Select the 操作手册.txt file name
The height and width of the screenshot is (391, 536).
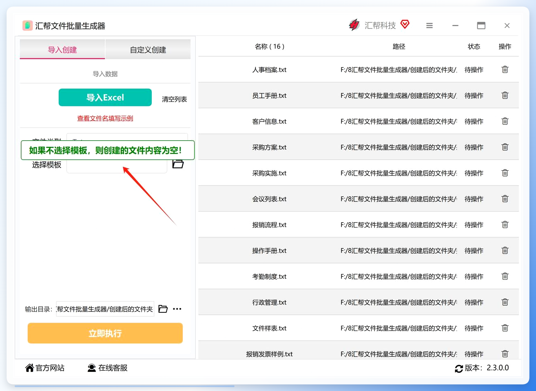point(270,250)
